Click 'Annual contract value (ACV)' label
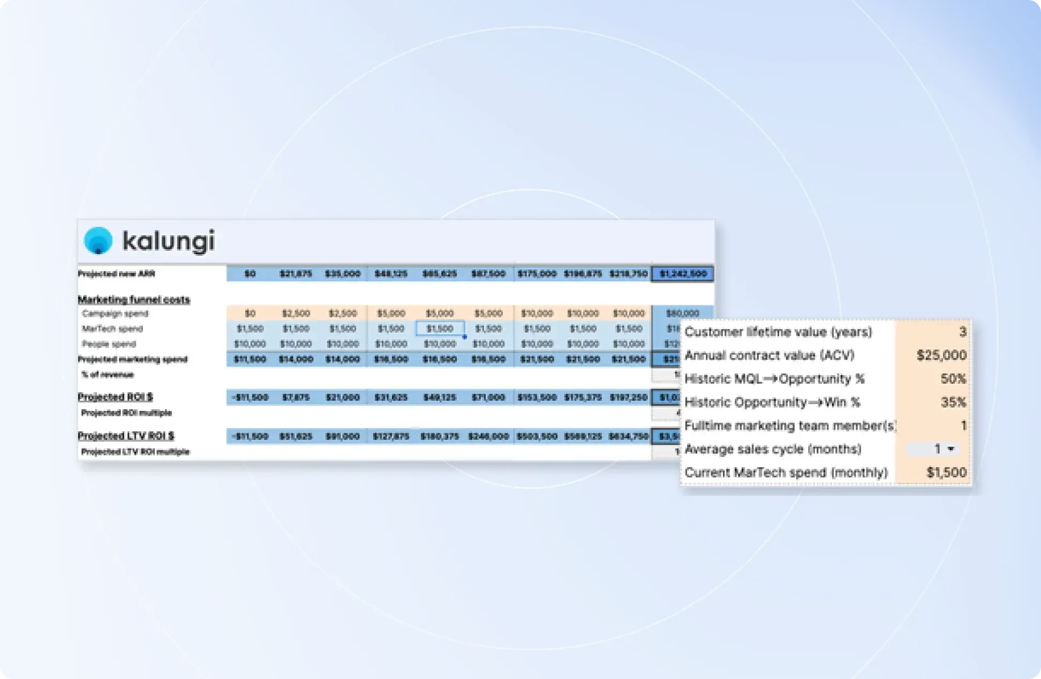Image resolution: width=1041 pixels, height=679 pixels. pyautogui.click(x=770, y=355)
